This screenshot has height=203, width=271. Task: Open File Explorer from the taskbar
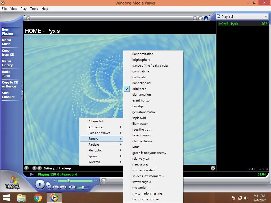[21, 198]
